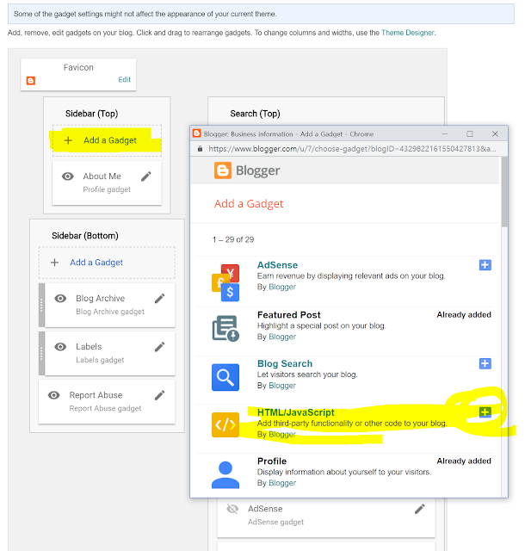The height and width of the screenshot is (551, 525).
Task: Minimize the Add a Gadget popup window
Action: coord(445,134)
